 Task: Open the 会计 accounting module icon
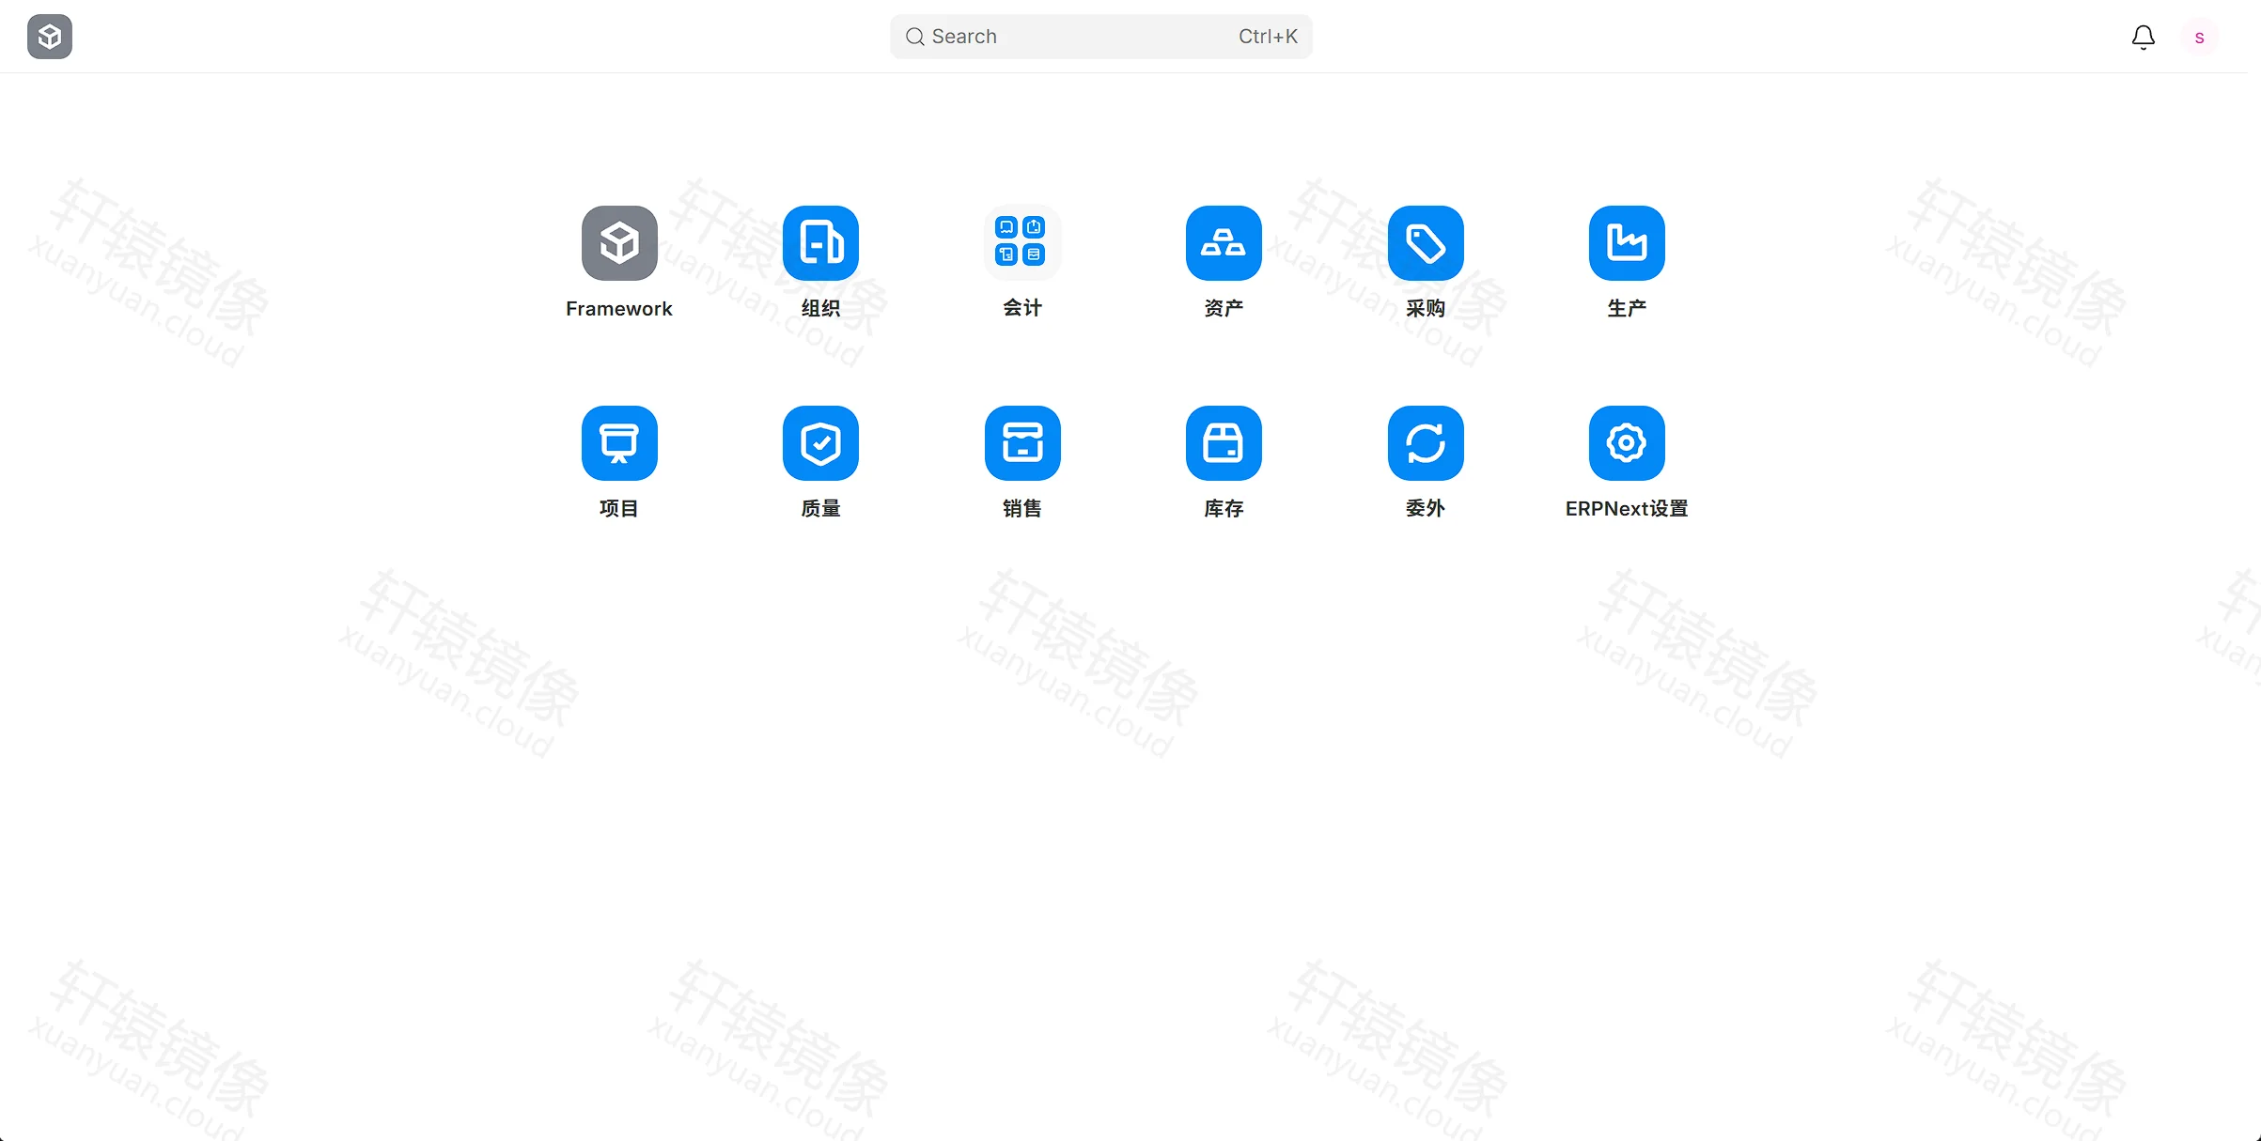coord(1022,243)
